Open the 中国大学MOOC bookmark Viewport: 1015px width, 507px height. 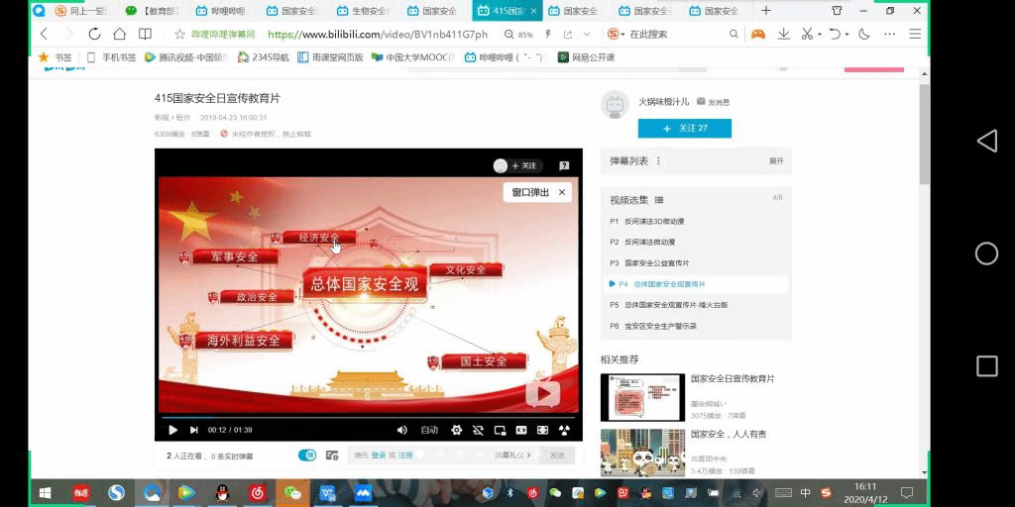[413, 57]
